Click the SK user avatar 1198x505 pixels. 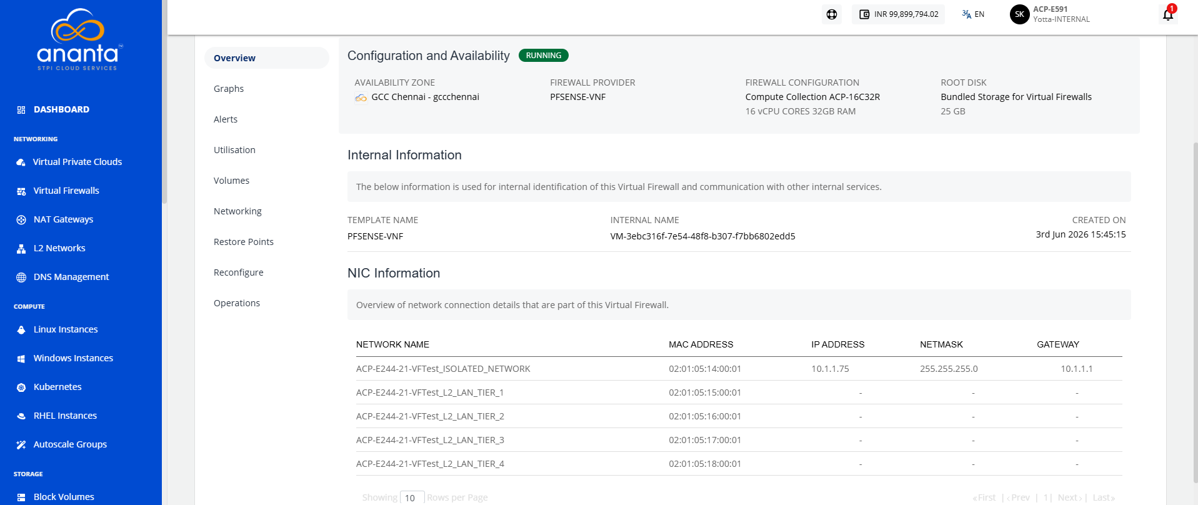click(x=1019, y=14)
